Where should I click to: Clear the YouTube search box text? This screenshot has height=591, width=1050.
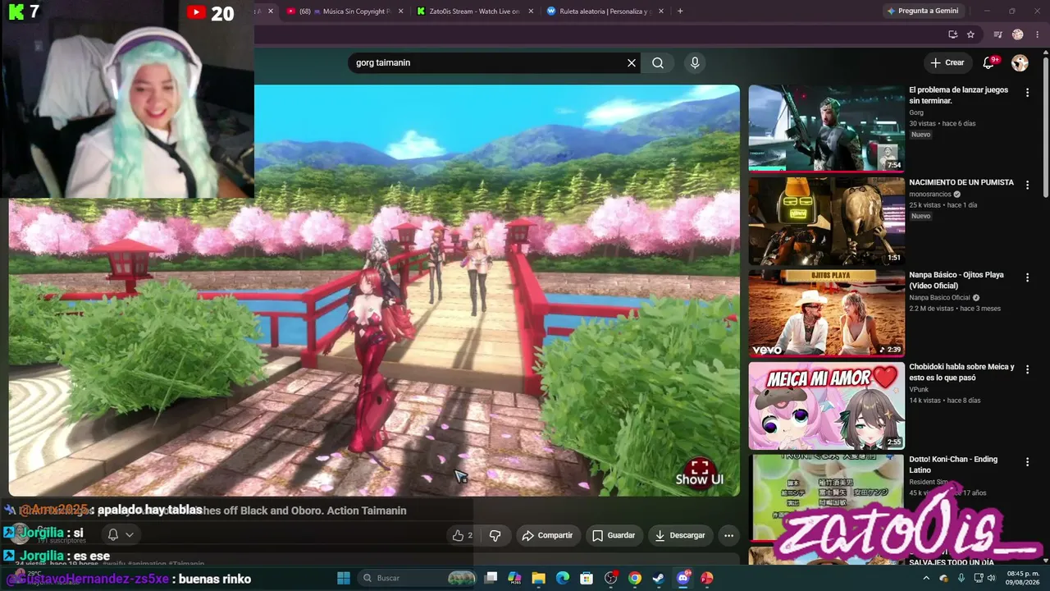[x=632, y=62]
